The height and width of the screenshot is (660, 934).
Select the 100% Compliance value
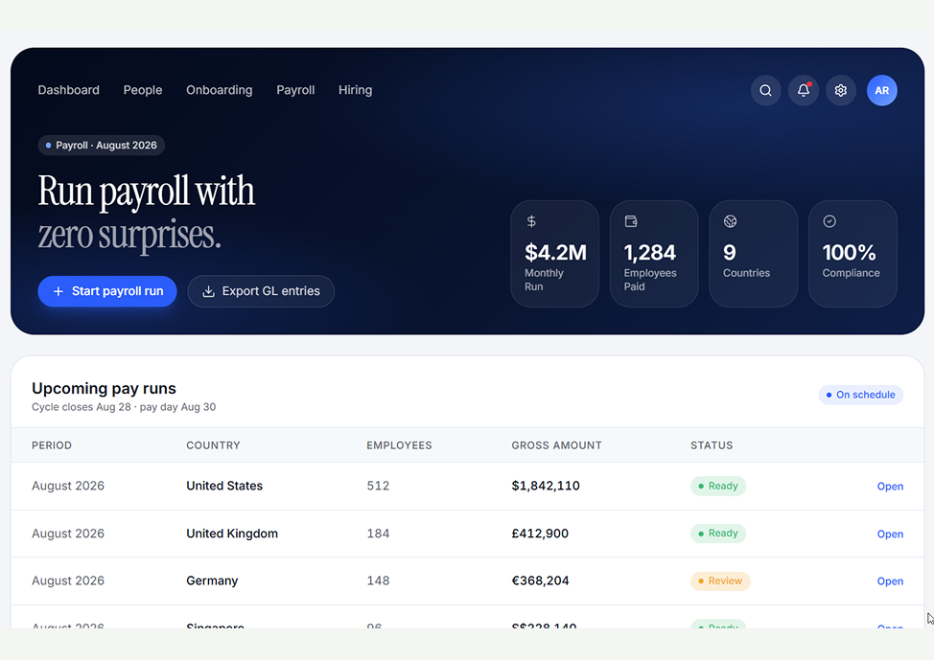850,253
